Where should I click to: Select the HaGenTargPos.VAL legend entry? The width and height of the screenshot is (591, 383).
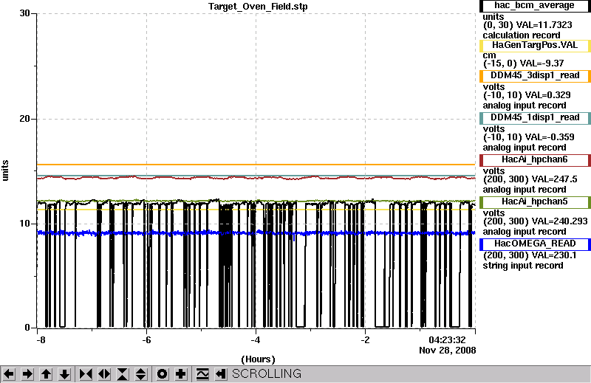534,46
